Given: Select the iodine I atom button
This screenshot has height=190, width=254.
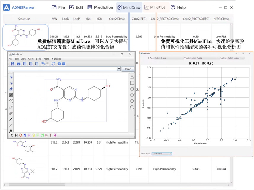Looking at the screenshot, I should pos(51,135).
